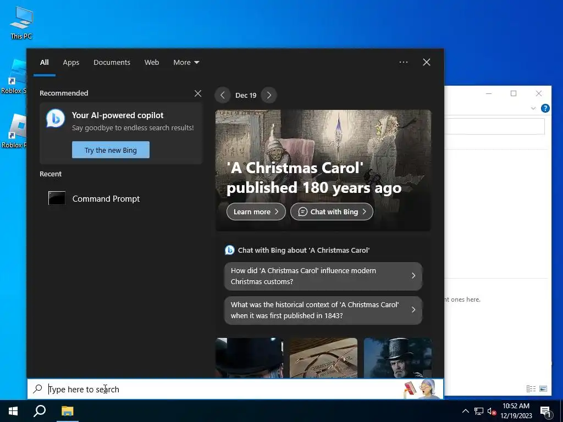Expand the ribbon chevron in background window
Screen dimensions: 563x422
pyautogui.click(x=533, y=108)
